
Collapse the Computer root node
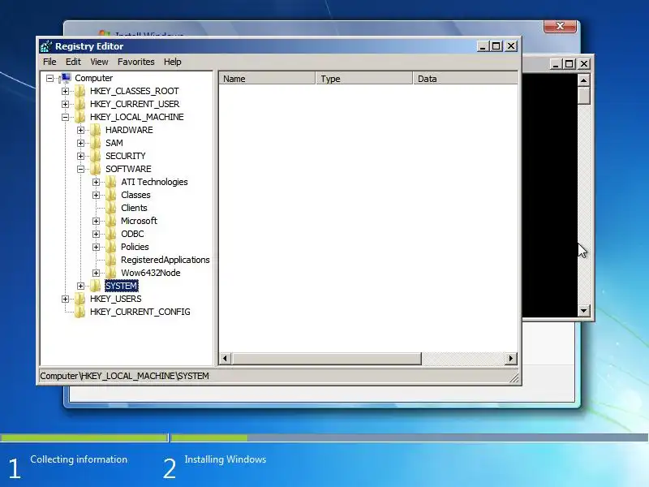[x=49, y=78]
